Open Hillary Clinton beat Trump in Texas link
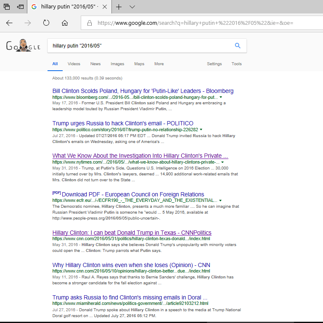This screenshot has height=323, width=323. click(132, 233)
